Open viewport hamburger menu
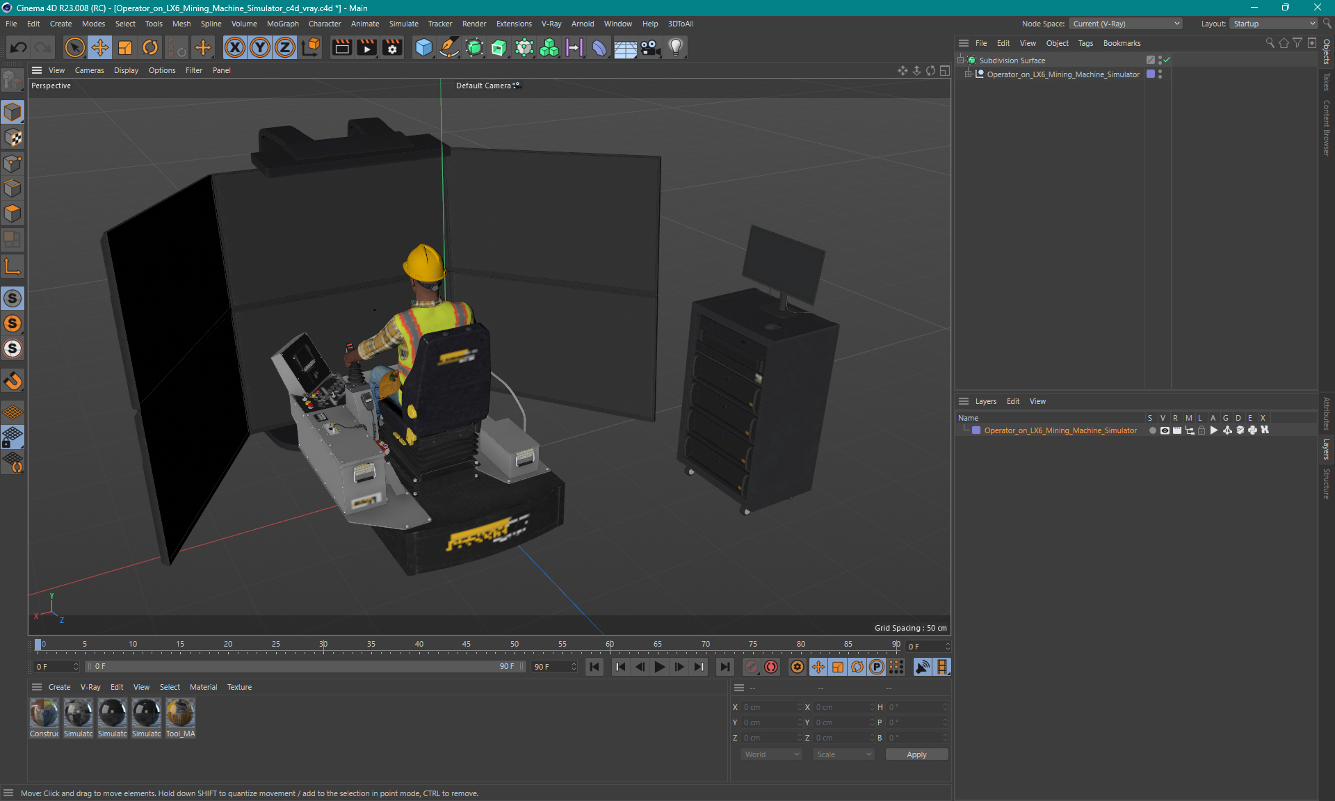1335x801 pixels. 37,70
